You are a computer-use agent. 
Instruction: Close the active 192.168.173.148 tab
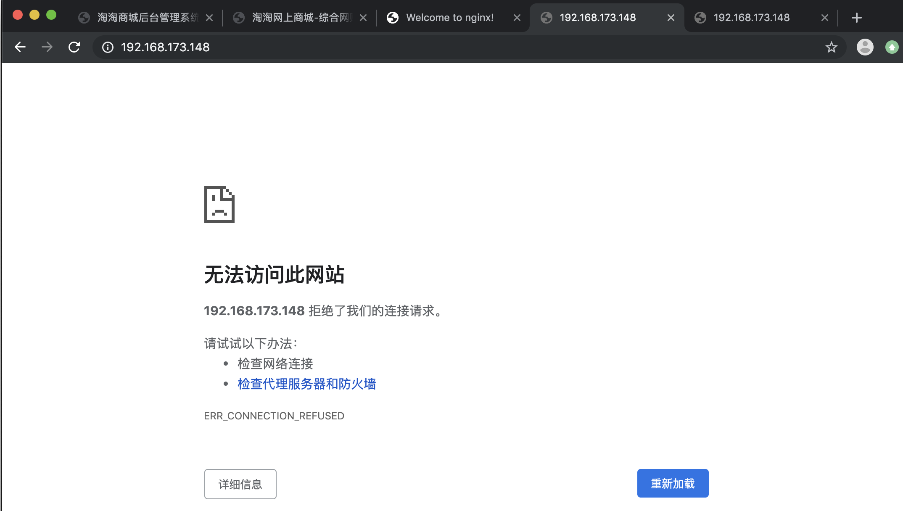click(x=671, y=18)
